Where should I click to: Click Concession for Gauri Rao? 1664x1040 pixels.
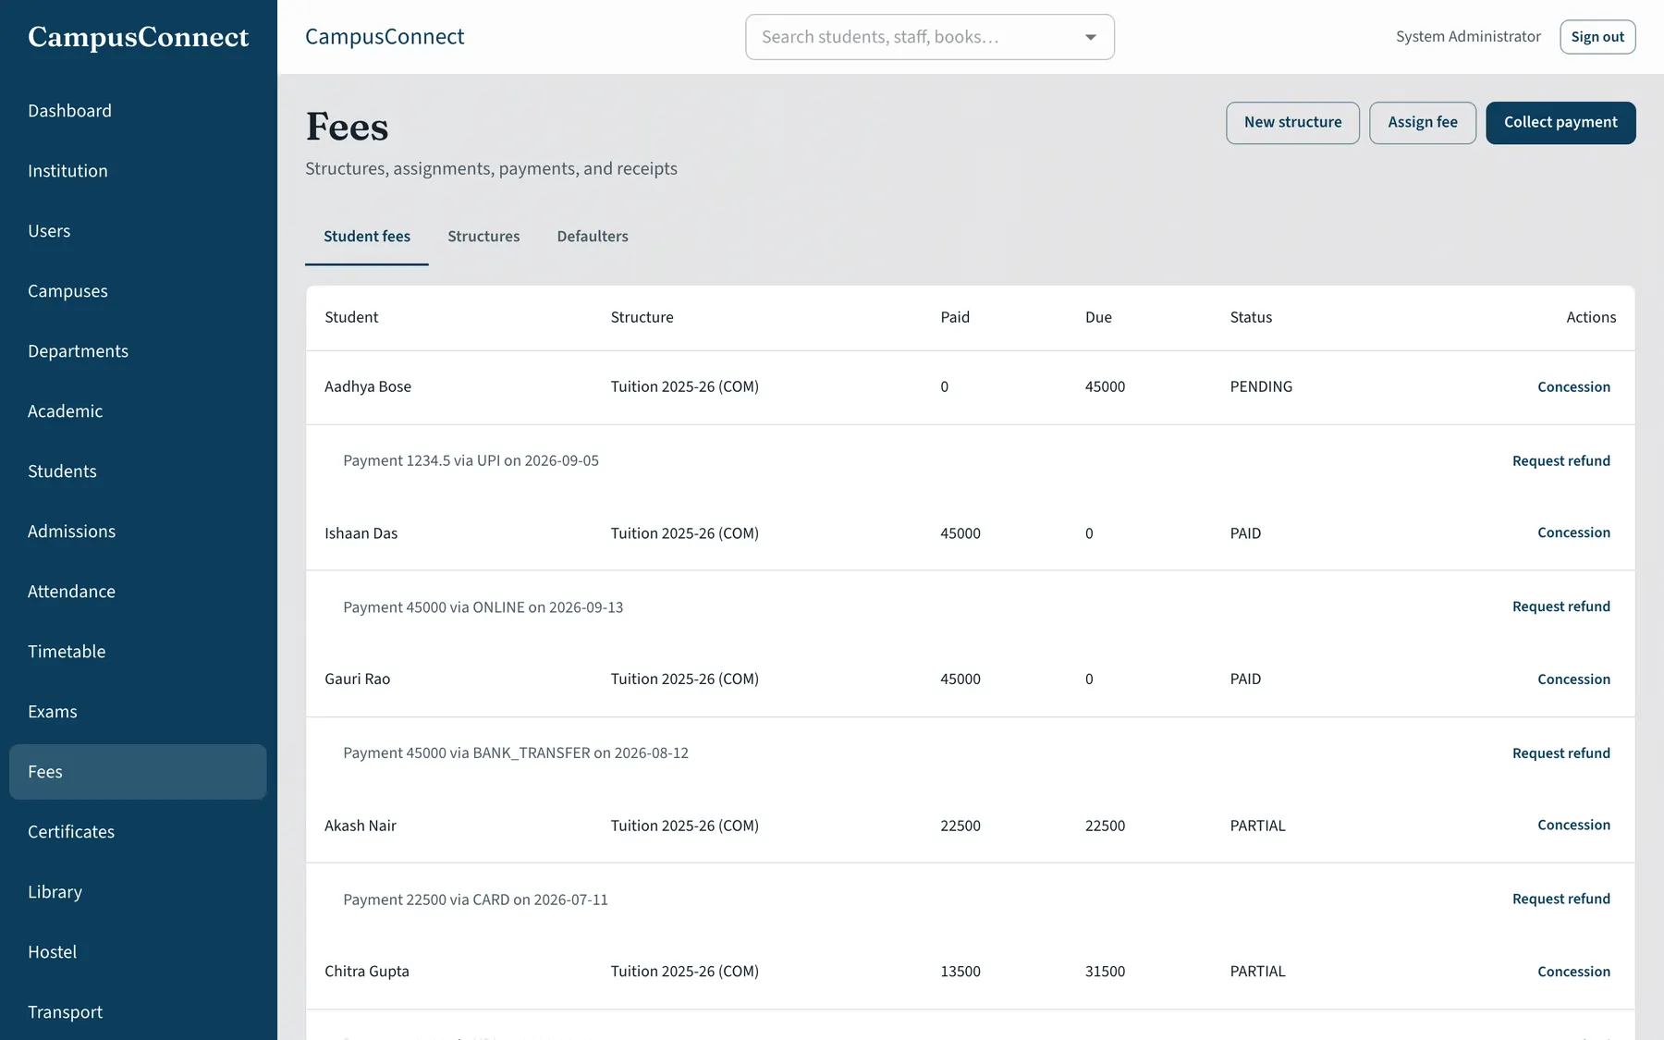1573,679
